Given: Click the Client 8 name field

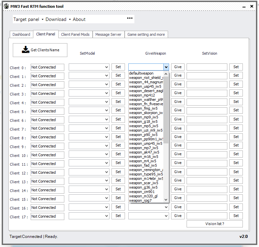Looking at the screenshot, I should point(47,137).
